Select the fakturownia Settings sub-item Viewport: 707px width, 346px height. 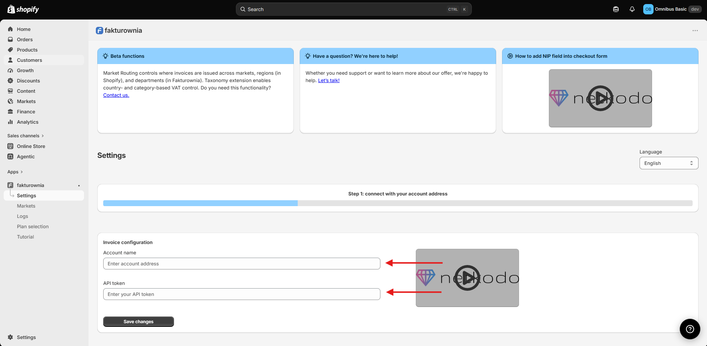44,195
